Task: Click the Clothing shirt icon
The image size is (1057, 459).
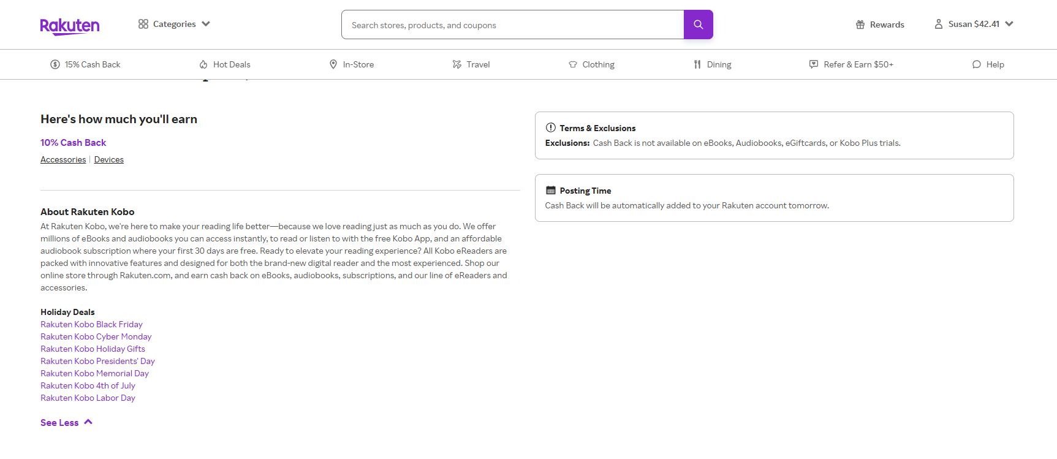Action: tap(573, 64)
